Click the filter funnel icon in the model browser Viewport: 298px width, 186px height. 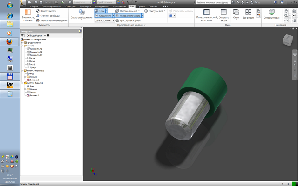23,35
